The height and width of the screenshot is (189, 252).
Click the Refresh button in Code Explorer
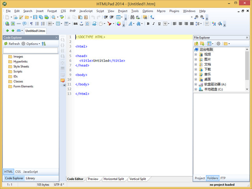(12, 44)
